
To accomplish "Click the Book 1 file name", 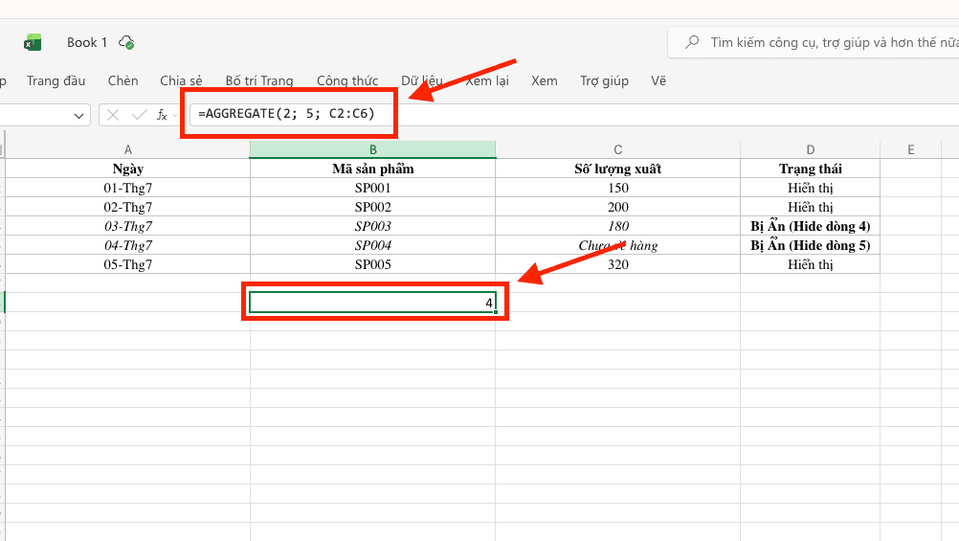I will click(x=87, y=42).
